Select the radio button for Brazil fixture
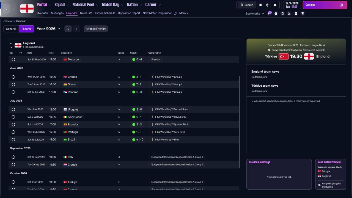This screenshot has width=352, height=198. tap(13, 140)
